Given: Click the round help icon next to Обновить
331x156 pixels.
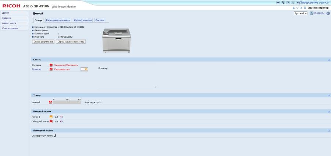Looking at the screenshot, I should tap(328, 13).
